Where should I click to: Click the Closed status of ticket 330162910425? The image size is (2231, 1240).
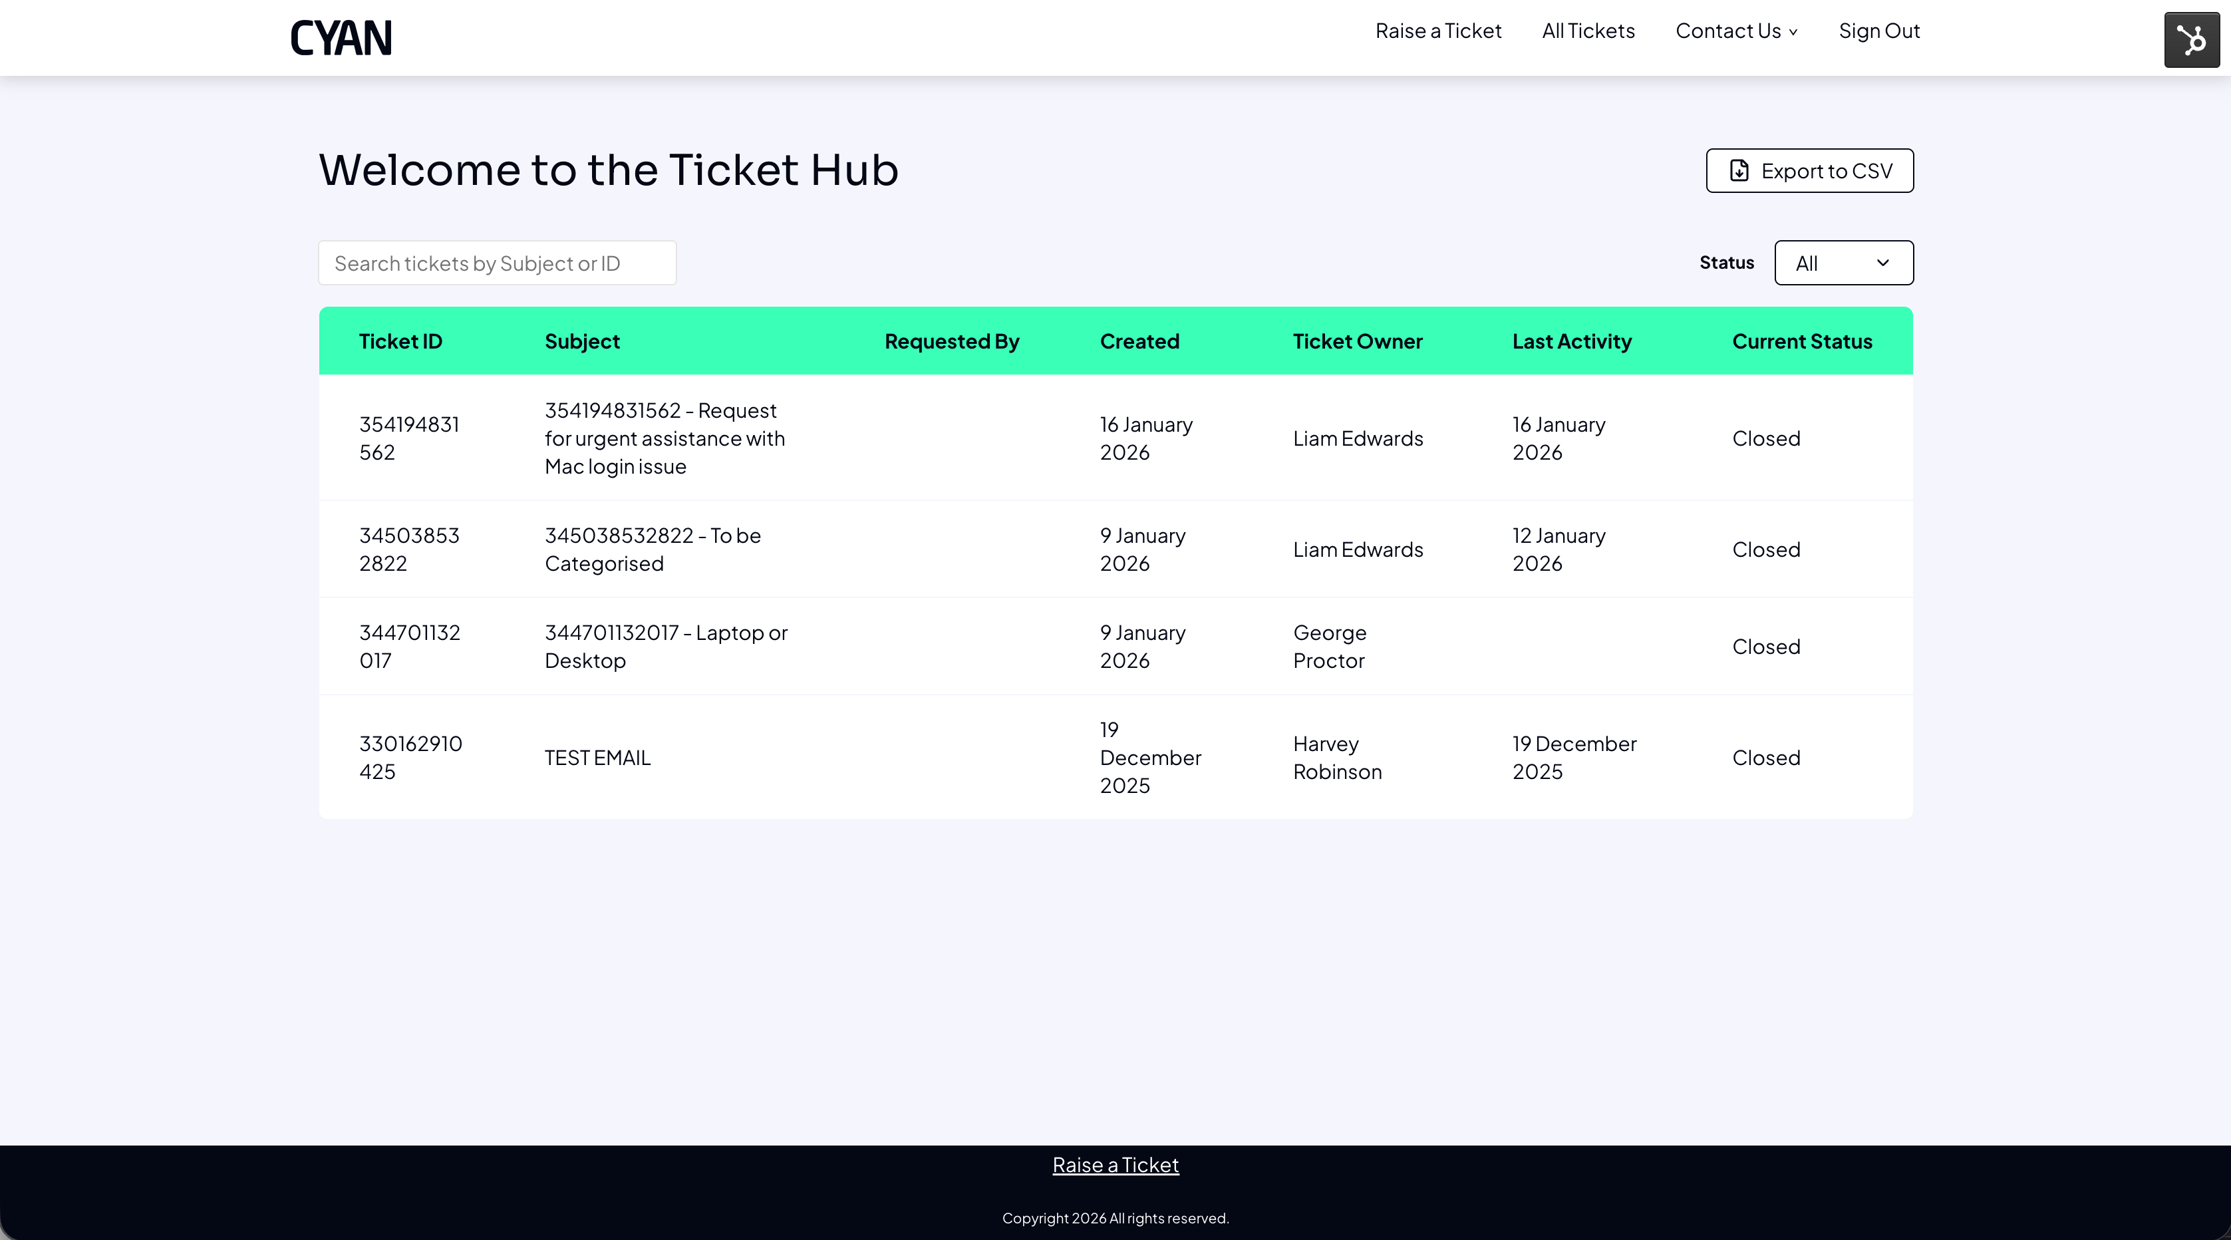(1765, 757)
